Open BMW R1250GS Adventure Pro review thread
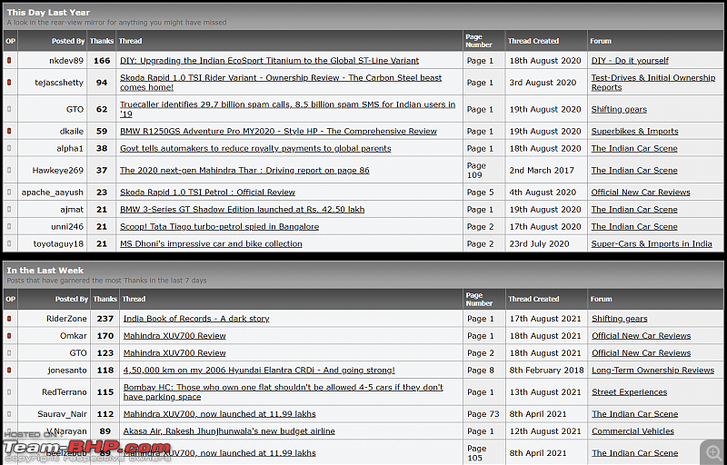The image size is (727, 465). click(278, 131)
